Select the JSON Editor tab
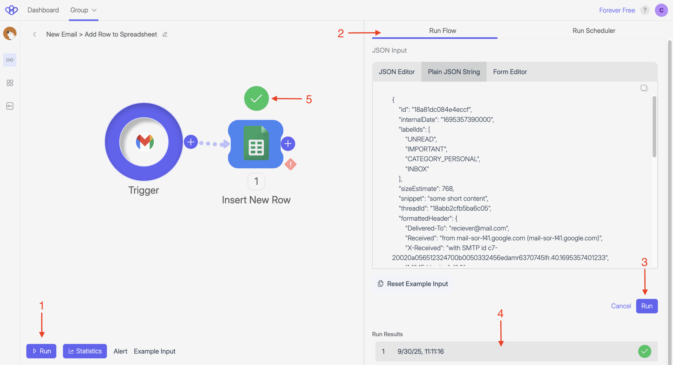 [396, 72]
